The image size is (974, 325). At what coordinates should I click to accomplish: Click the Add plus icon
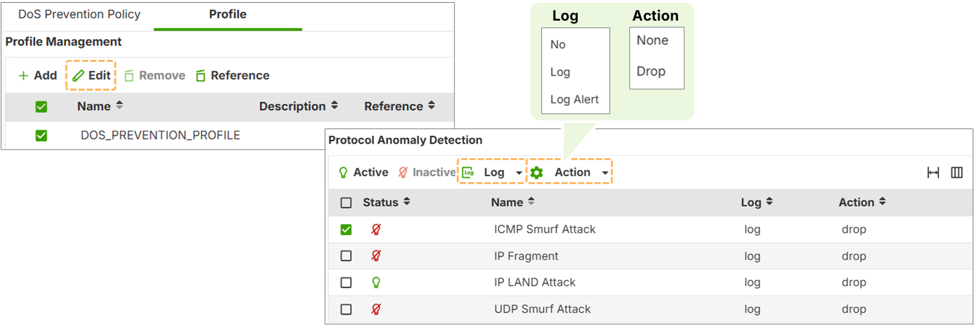[23, 76]
